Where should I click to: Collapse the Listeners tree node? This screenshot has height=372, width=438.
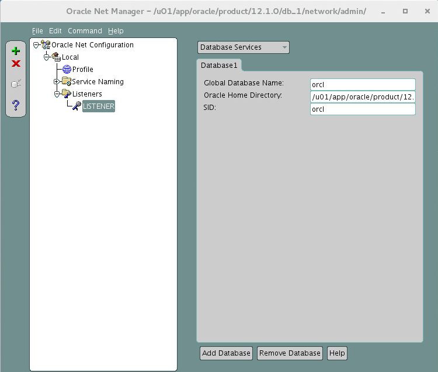point(57,94)
